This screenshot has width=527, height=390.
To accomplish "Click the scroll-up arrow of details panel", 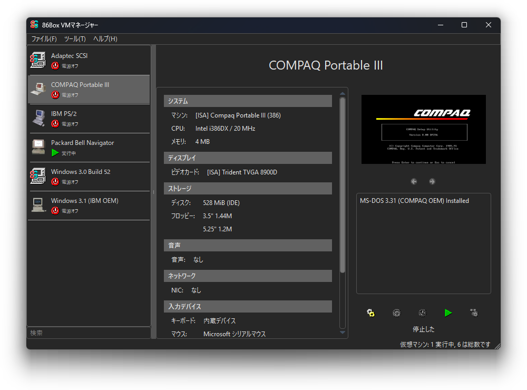I will point(343,94).
